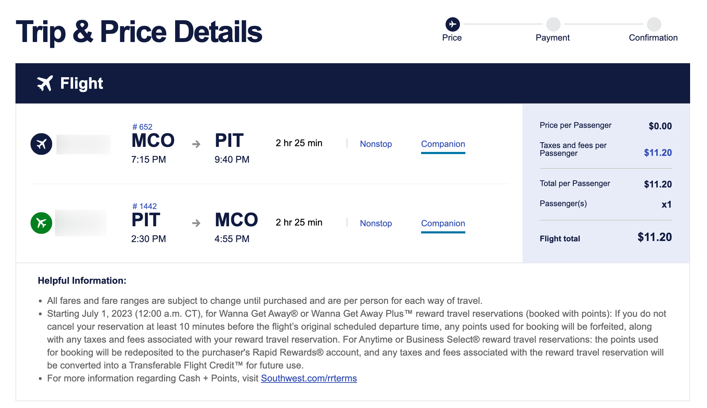Click Nonstop label on the PIT return flight
Screen dimensions: 707x408
[376, 223]
